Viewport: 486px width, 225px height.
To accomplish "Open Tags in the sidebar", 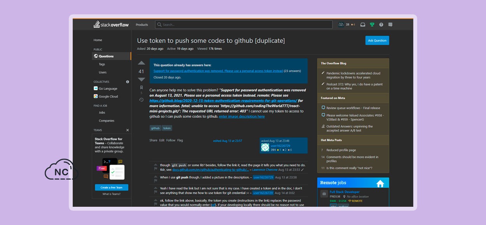I will (x=102, y=64).
